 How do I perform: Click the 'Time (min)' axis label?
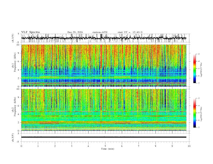[x=108, y=149]
